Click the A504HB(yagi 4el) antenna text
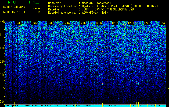The height and width of the screenshot is (107, 169). click(95, 13)
